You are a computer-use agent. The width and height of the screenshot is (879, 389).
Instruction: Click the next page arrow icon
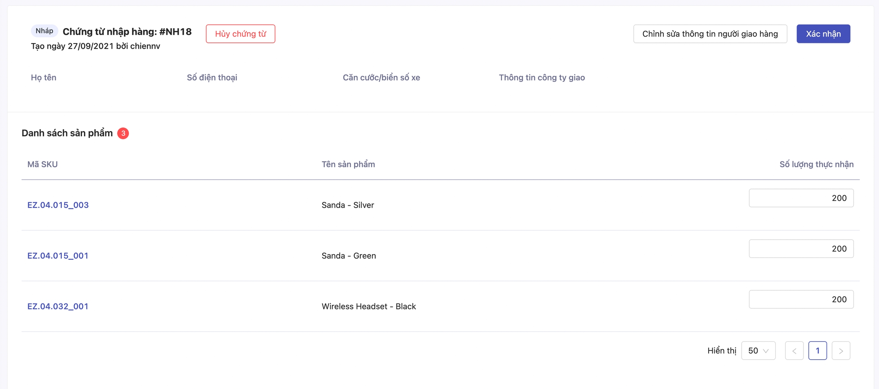click(x=841, y=351)
